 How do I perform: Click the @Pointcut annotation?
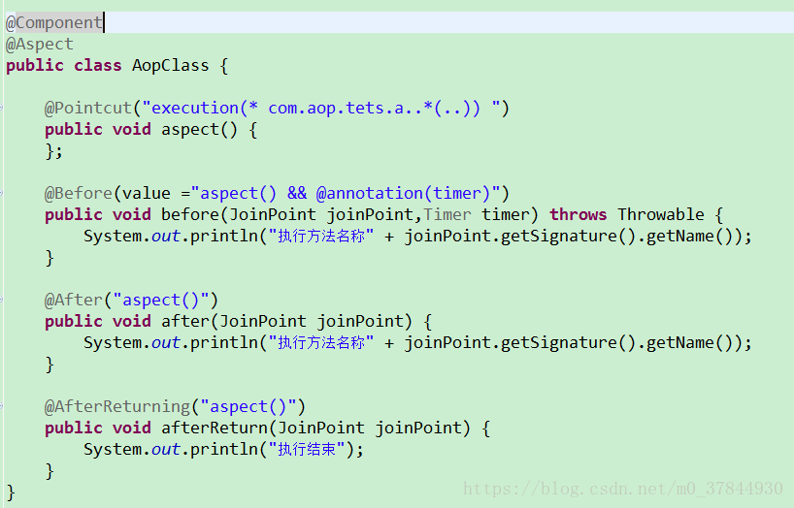point(88,109)
